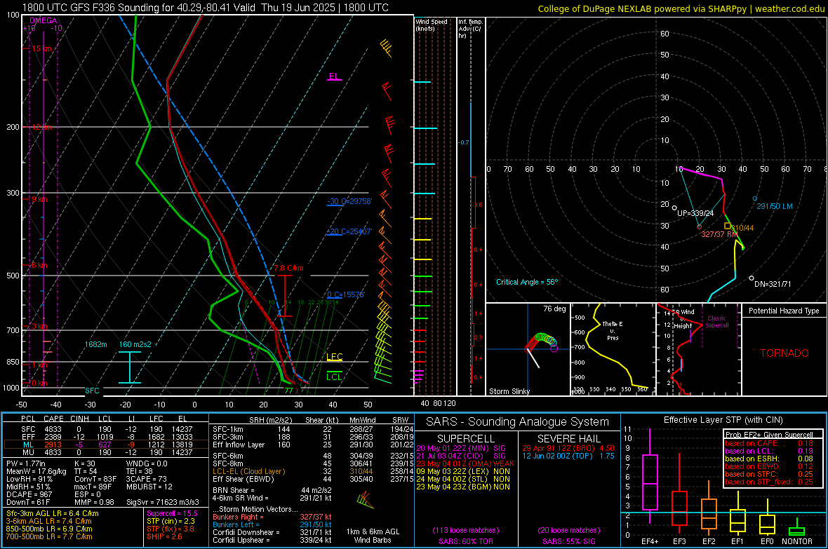Click the based on CAPE: 0.18 line
This screenshot has height=549, width=828.
769,443
